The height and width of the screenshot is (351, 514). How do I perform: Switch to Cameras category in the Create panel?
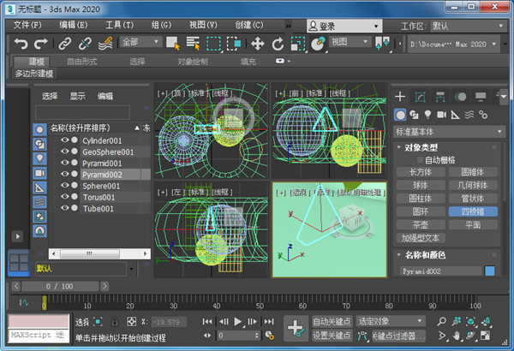[441, 115]
